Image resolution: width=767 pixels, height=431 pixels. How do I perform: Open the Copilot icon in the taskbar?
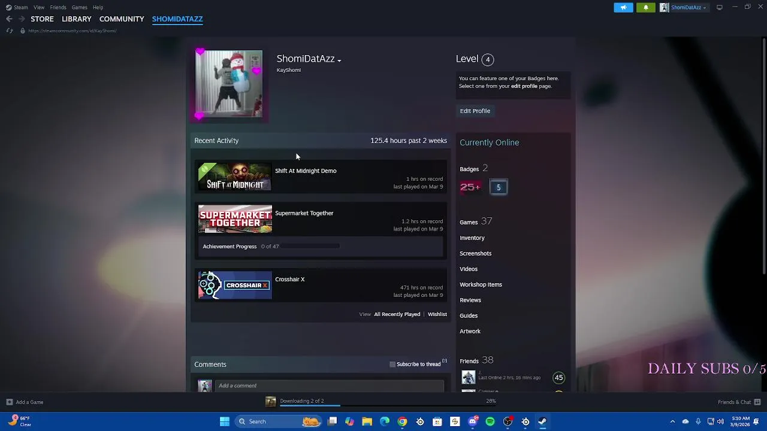pyautogui.click(x=349, y=421)
